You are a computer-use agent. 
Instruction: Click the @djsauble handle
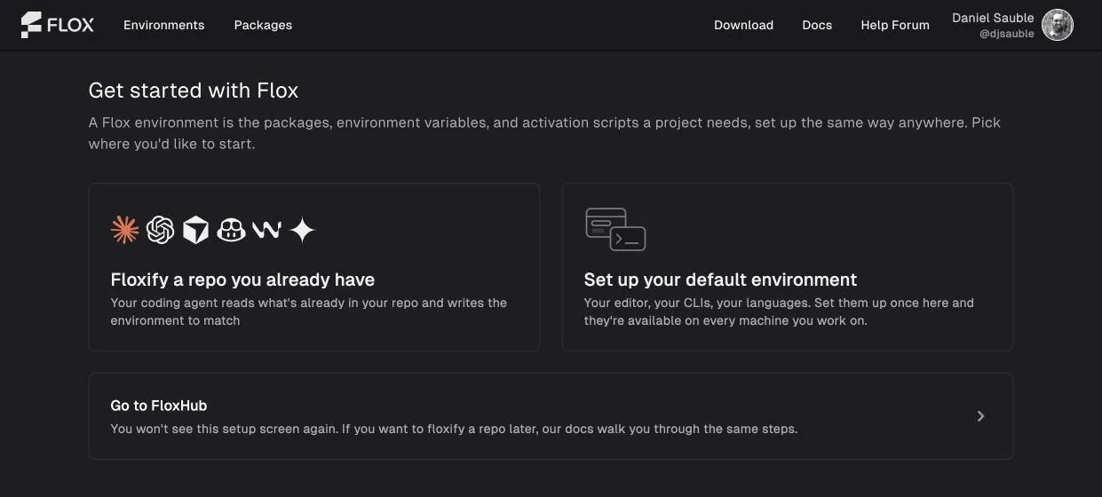(x=1006, y=34)
